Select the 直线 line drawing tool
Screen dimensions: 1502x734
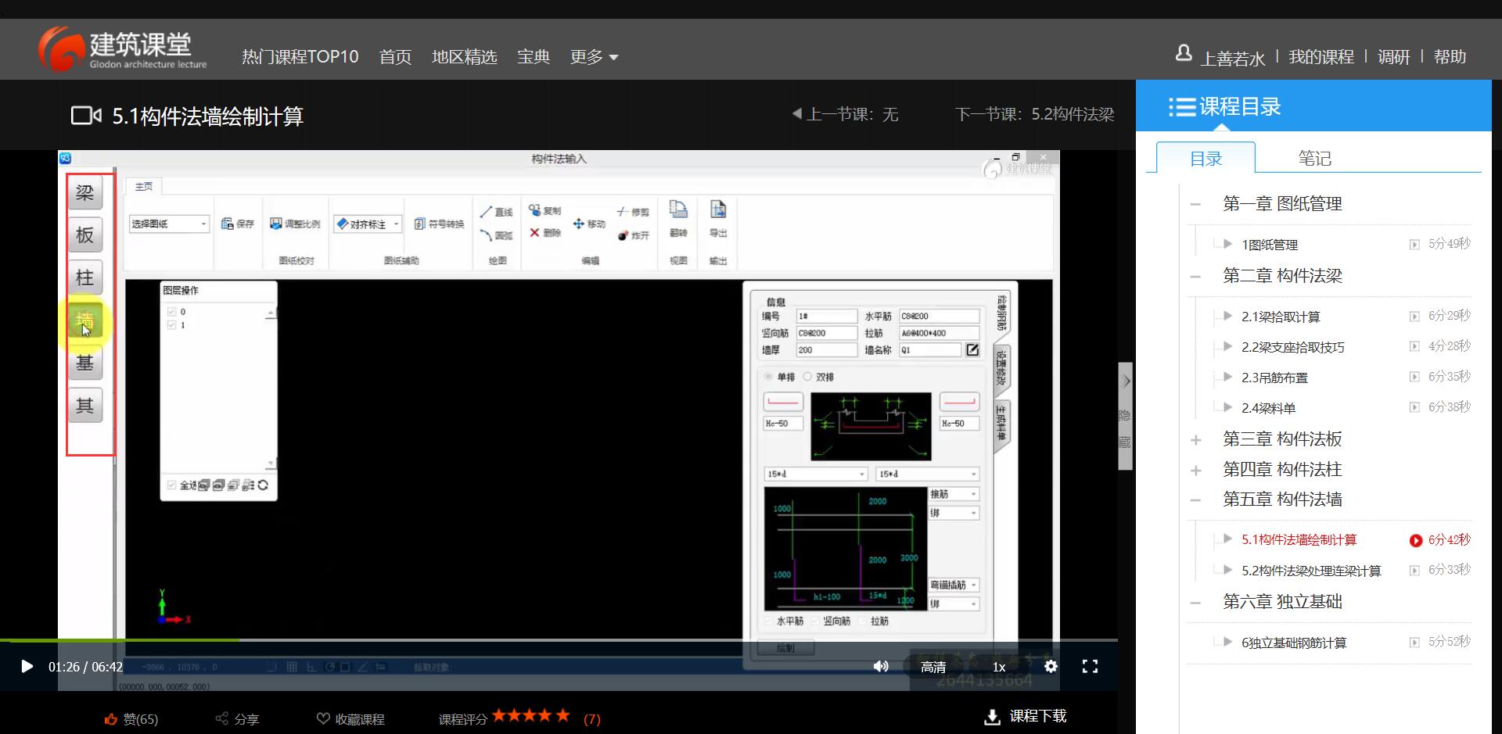[497, 212]
